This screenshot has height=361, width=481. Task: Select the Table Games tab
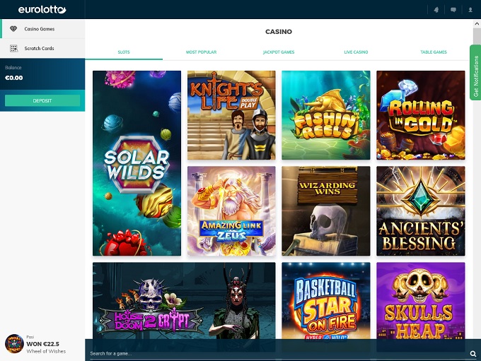[x=434, y=52]
